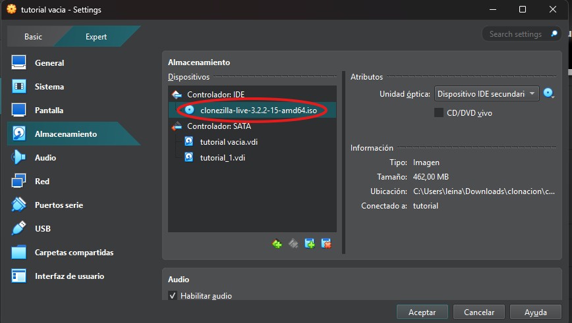Minimize the Settings window

(493, 9)
